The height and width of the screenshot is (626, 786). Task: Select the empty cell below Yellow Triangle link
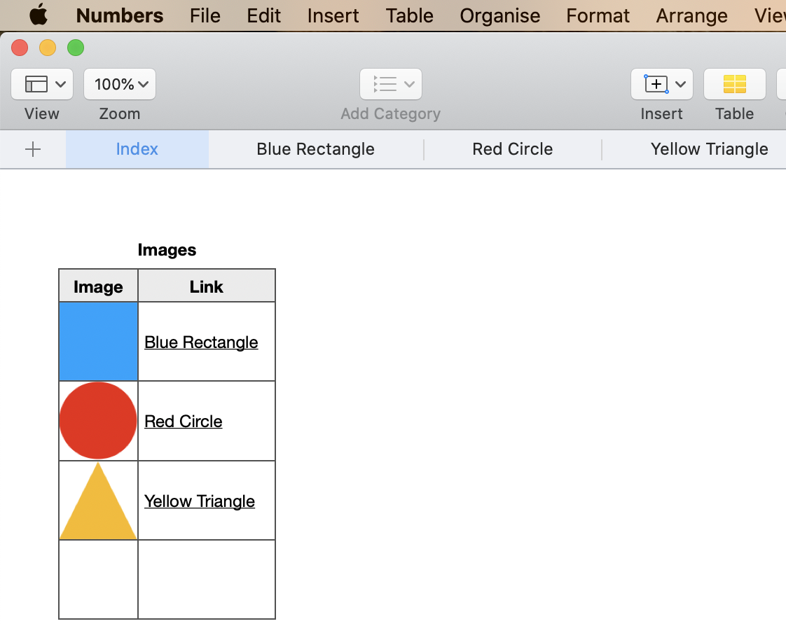(207, 579)
